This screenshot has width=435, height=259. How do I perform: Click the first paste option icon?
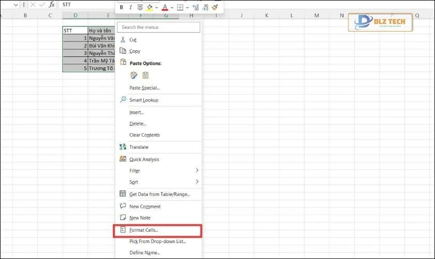134,75
